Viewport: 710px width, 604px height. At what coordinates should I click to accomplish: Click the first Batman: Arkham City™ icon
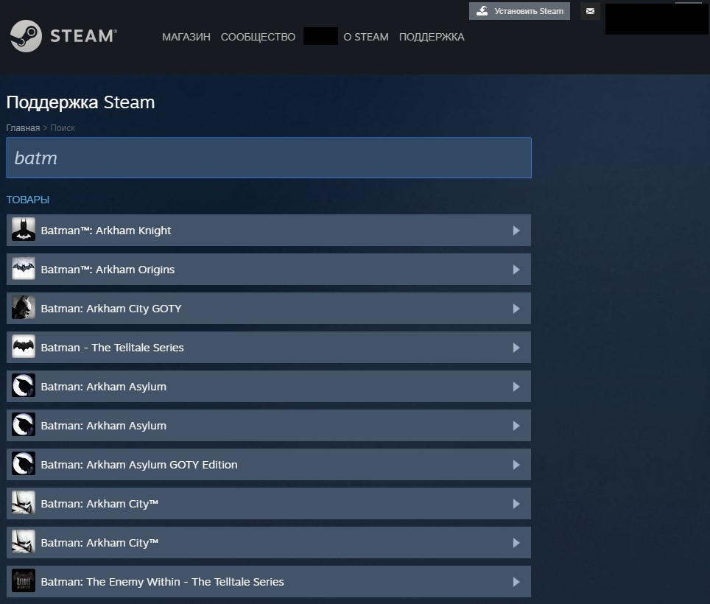click(24, 503)
